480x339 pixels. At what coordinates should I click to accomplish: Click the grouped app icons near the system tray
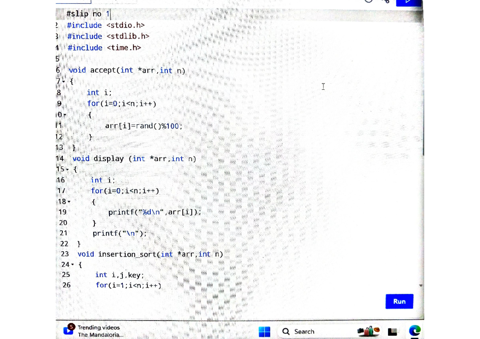[369, 331]
